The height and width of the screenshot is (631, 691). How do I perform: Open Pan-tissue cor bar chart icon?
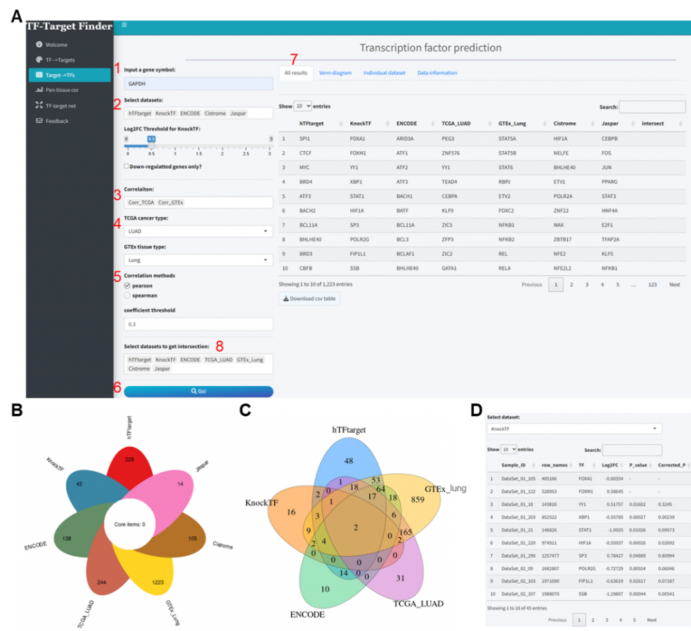pos(38,90)
